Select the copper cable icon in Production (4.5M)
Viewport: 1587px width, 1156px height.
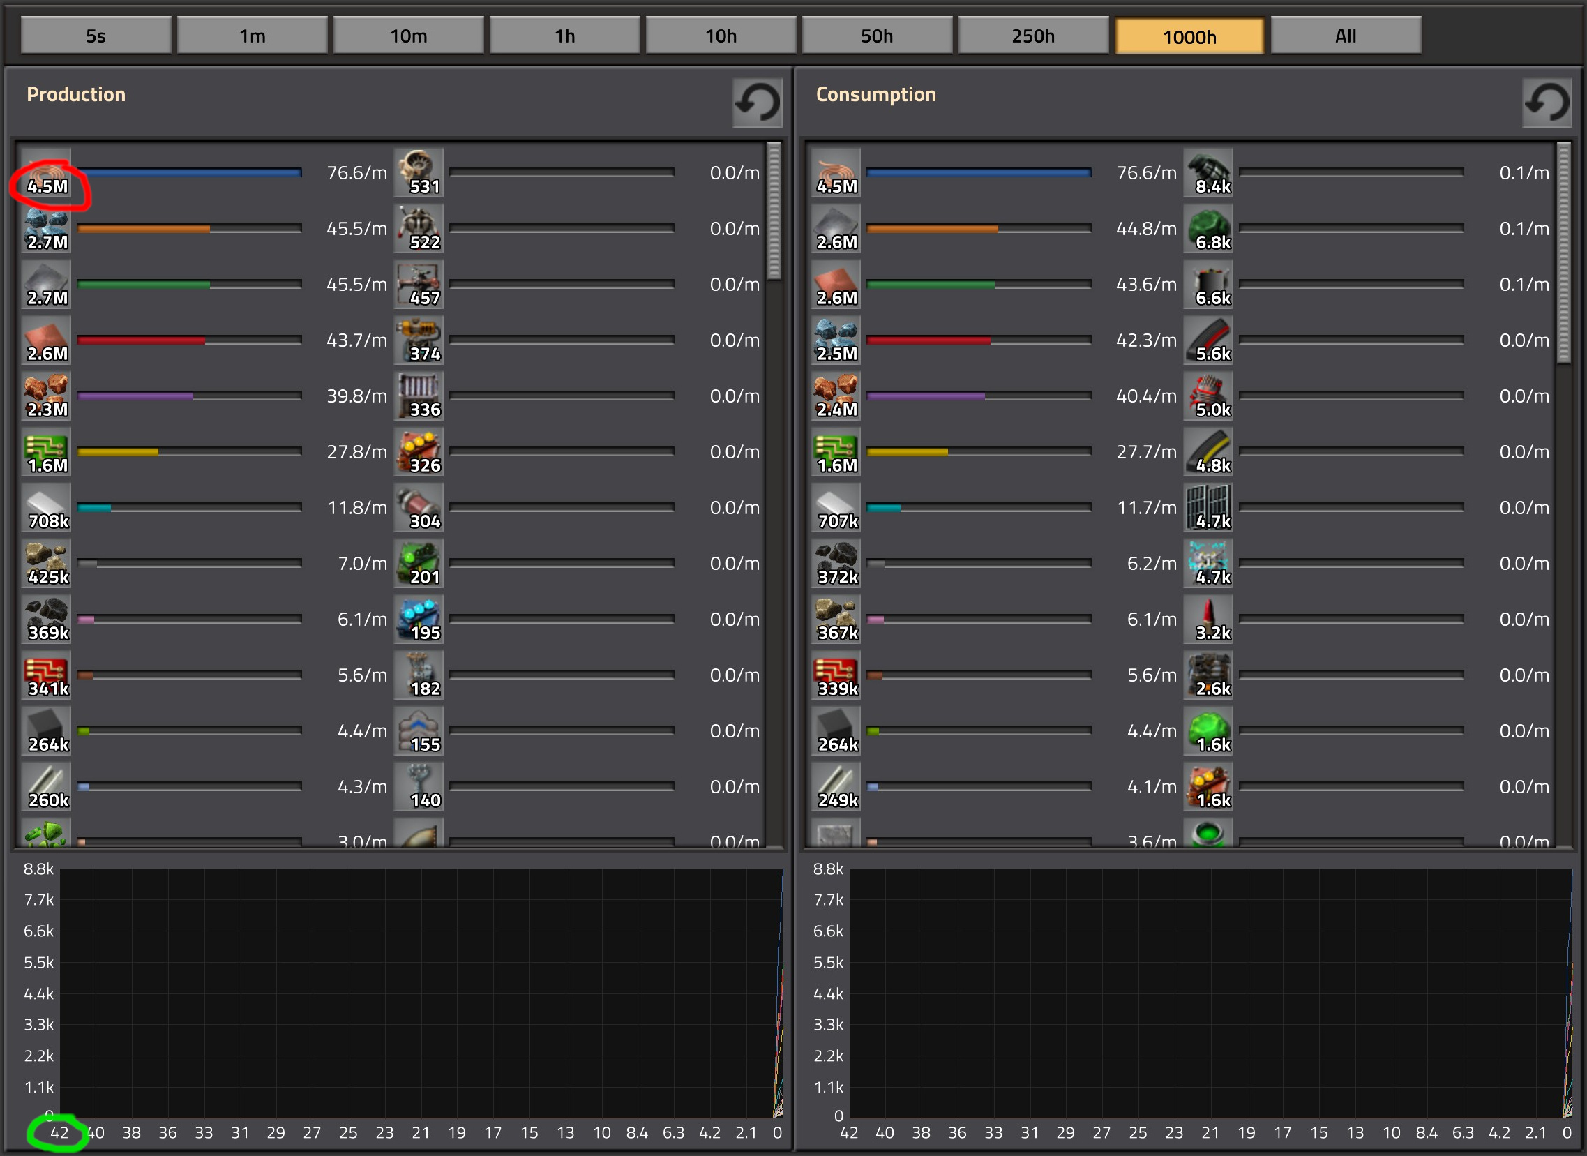tap(46, 172)
